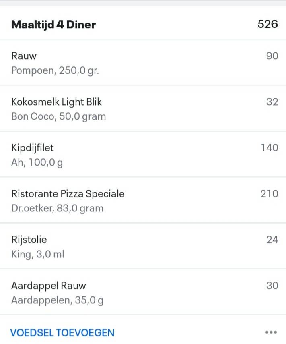The width and height of the screenshot is (286, 344).
Task: Click the 24 calorie value for Rijstolie
Action: coord(272,239)
